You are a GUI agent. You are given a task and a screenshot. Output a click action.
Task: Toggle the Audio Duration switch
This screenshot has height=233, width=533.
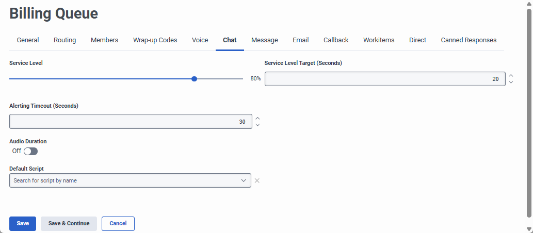[31, 151]
